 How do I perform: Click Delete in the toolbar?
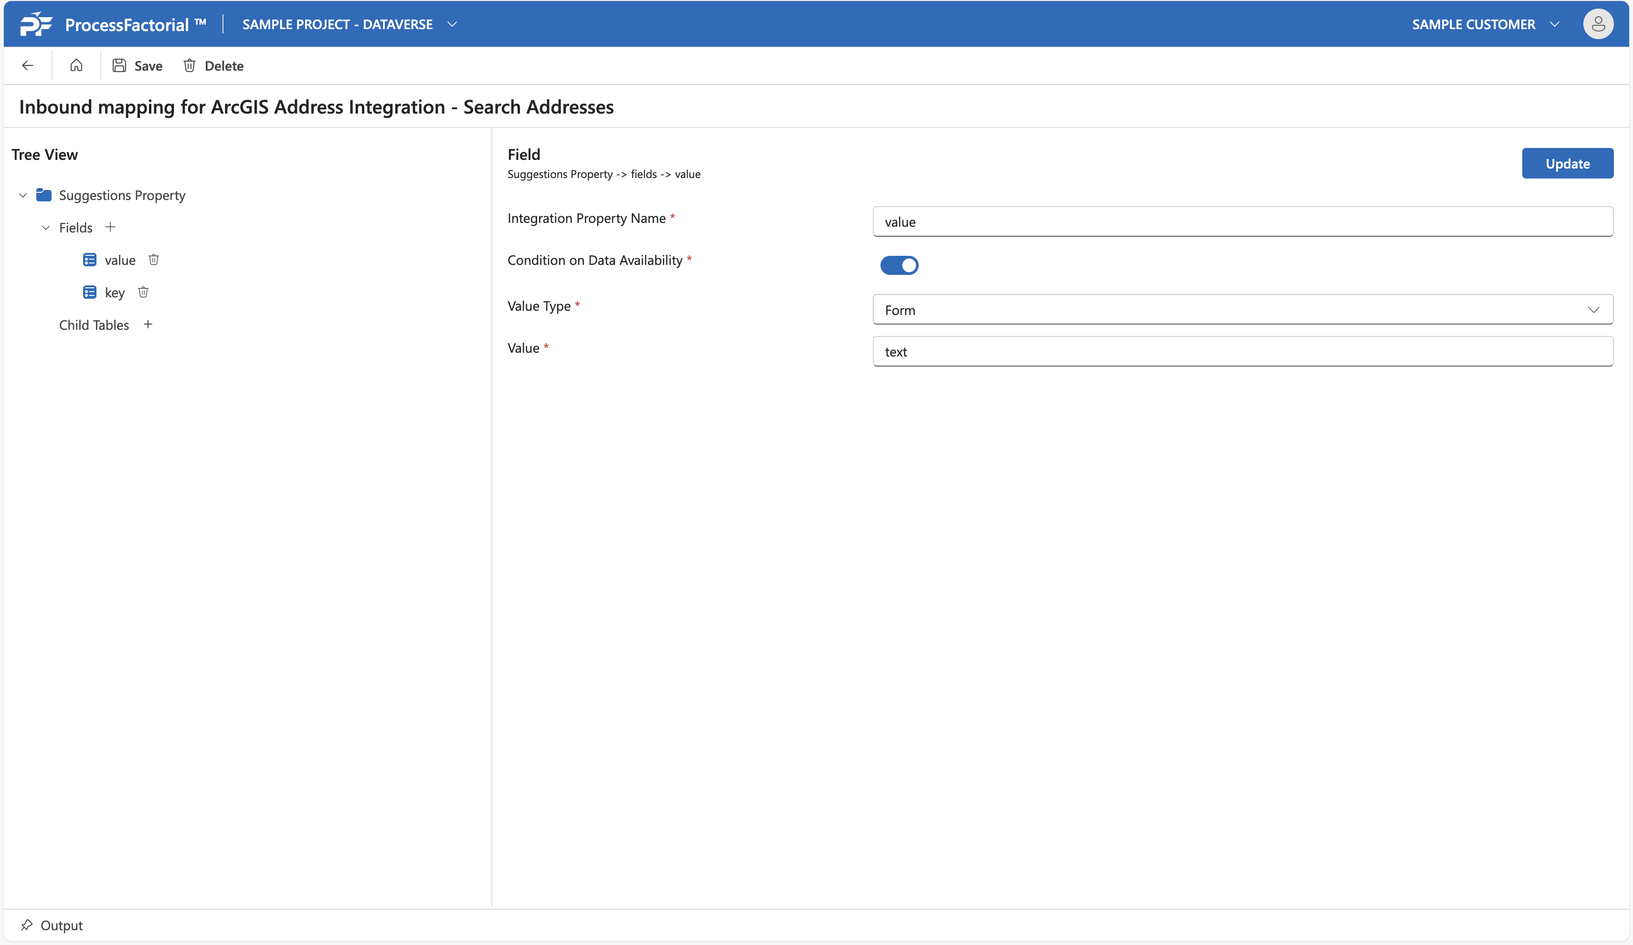coord(213,65)
